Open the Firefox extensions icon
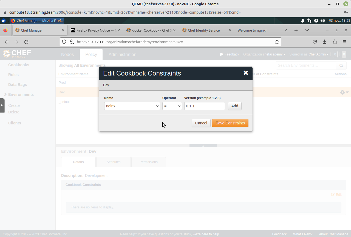Viewport: 351px width, 237px height. 335,42
